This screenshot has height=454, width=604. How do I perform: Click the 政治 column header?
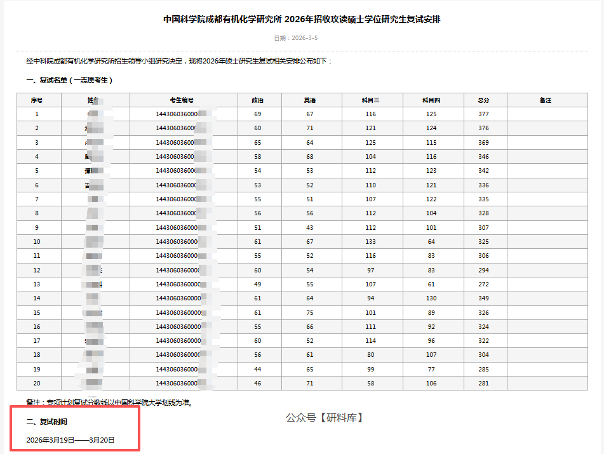click(x=257, y=100)
